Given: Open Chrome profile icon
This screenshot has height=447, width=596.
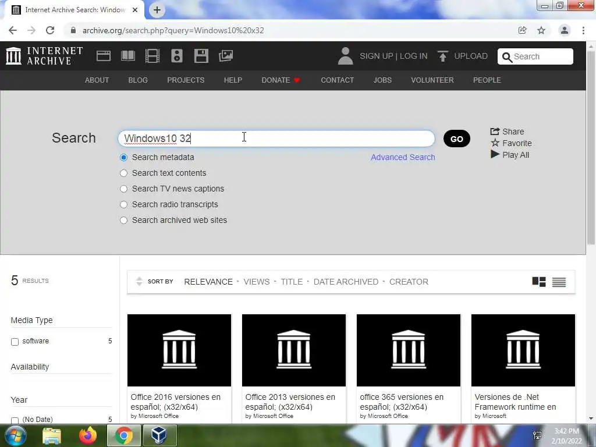Looking at the screenshot, I should coord(565,30).
